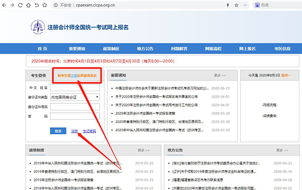The height and width of the screenshot is (190, 302).
Task: Open the -网报流程- sidebar link
Action: (x=270, y=105)
